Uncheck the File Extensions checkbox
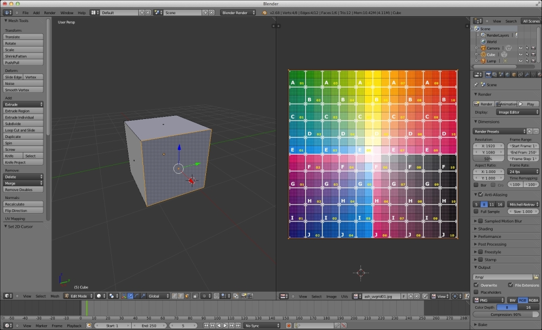 coord(510,285)
